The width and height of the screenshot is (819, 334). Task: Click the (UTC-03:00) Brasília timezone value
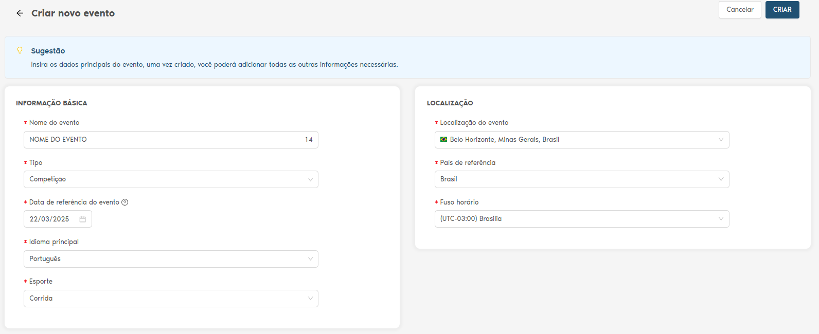[471, 219]
